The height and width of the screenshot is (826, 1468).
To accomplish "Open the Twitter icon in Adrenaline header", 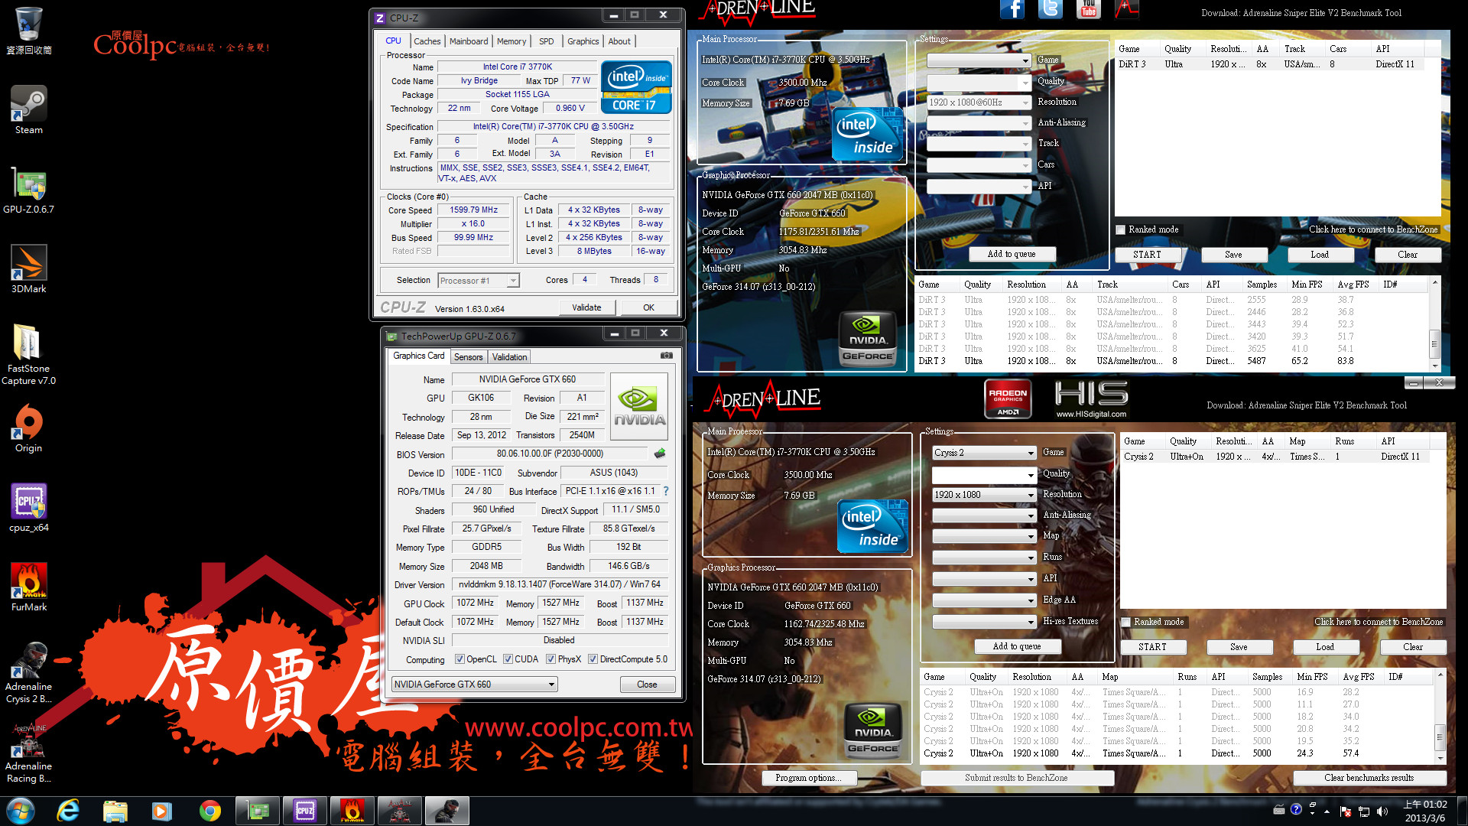I will tap(1051, 9).
